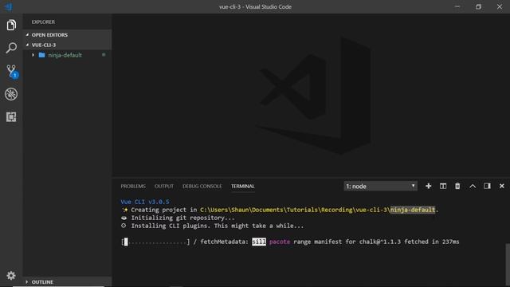The width and height of the screenshot is (510, 287).
Task: Open Source Control view with pending change badge
Action: coord(12,71)
